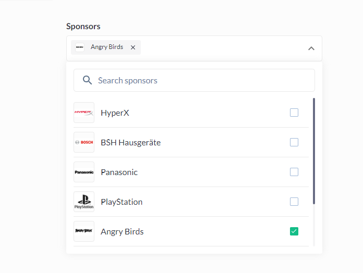Focus the Search sponsors input field
The image size is (363, 273).
(x=203, y=80)
